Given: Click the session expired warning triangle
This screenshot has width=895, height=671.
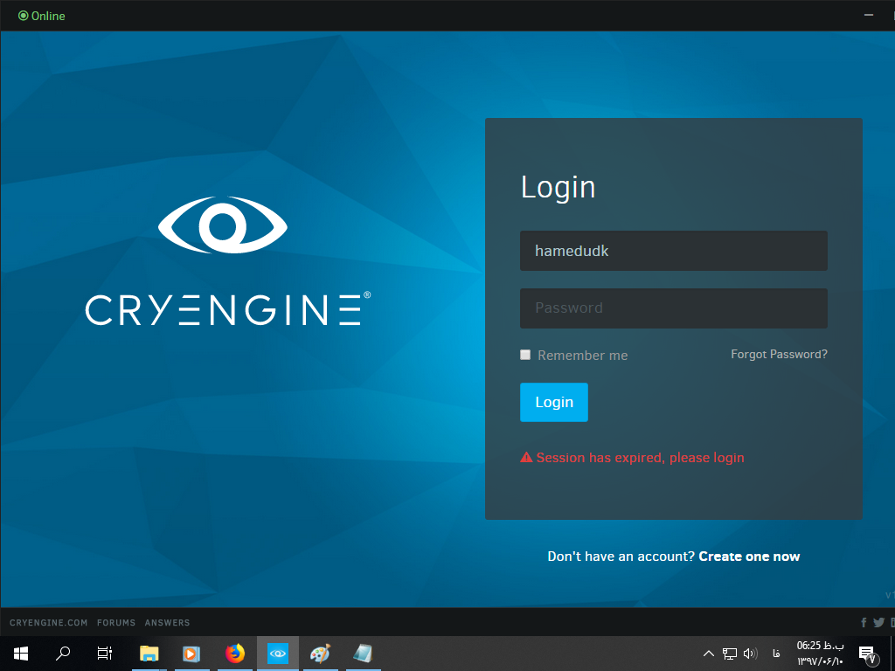Looking at the screenshot, I should pos(526,458).
